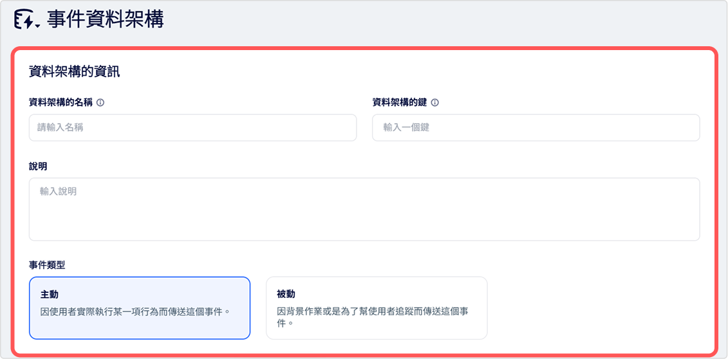Image resolution: width=728 pixels, height=359 pixels.
Task: Click the 說明 field label
Action: click(x=37, y=166)
